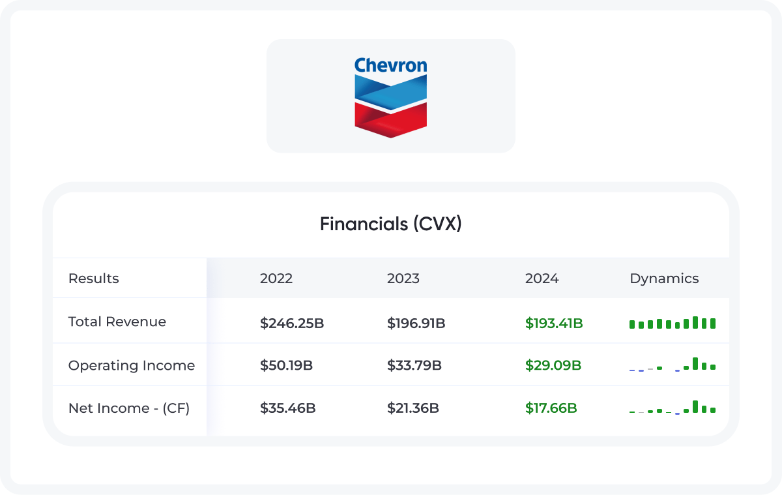782x495 pixels.
Task: Click the green $29.09B operating income figure
Action: point(553,366)
